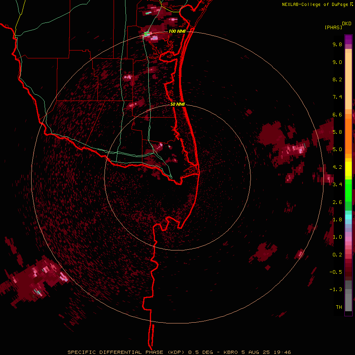Click the 4.2 value on color scale
The height and width of the screenshot is (355, 355).
click(337, 167)
